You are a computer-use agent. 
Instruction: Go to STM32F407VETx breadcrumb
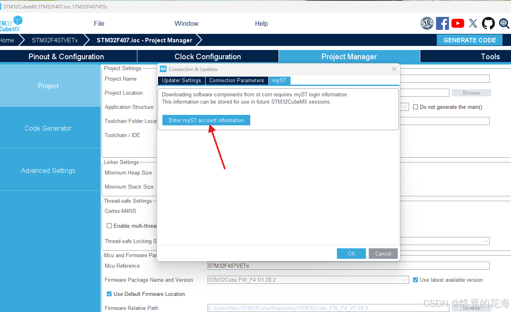click(55, 40)
